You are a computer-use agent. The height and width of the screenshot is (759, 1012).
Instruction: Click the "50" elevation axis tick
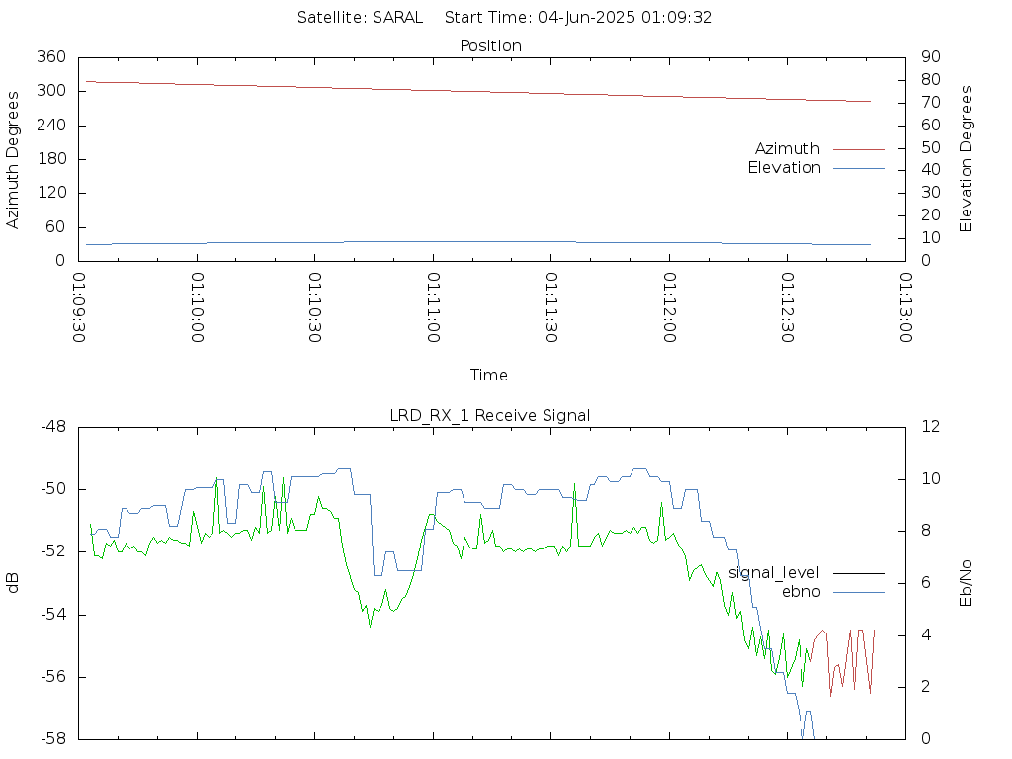pos(931,147)
